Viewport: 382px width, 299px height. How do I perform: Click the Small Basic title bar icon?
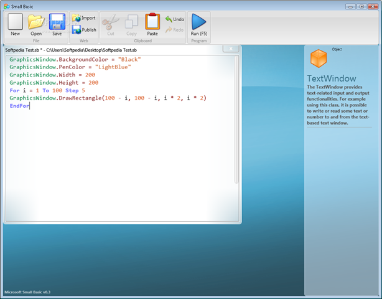[x=6, y=6]
